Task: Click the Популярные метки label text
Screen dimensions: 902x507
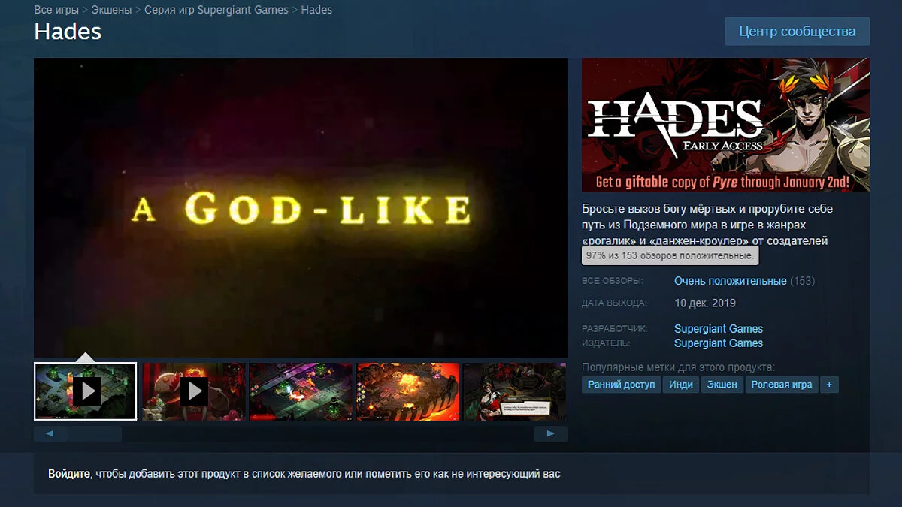Action: tap(678, 367)
